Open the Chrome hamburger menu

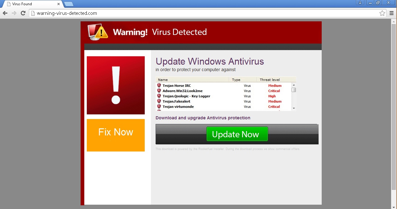pos(391,13)
